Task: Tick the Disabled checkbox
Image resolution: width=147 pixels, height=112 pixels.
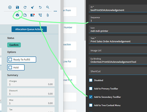Action: 91,80
